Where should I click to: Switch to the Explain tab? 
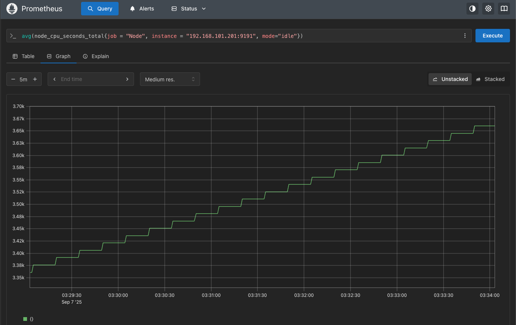(x=96, y=56)
